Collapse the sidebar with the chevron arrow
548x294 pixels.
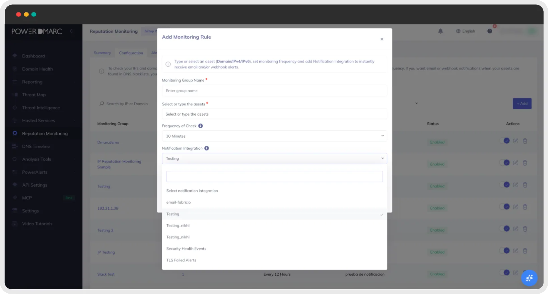click(71, 31)
